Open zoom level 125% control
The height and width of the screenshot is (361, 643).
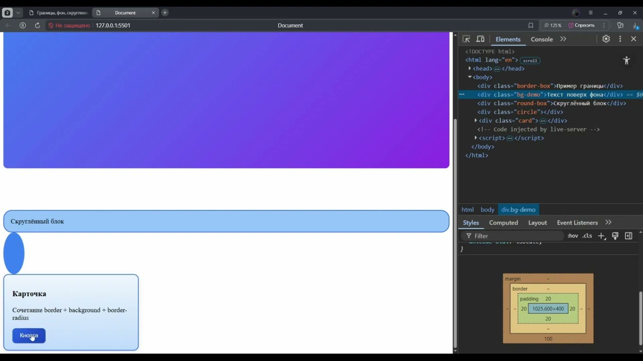(x=553, y=25)
